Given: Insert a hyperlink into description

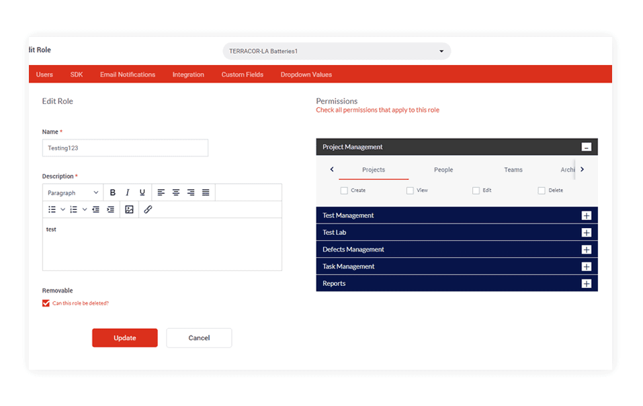Looking at the screenshot, I should tap(148, 209).
